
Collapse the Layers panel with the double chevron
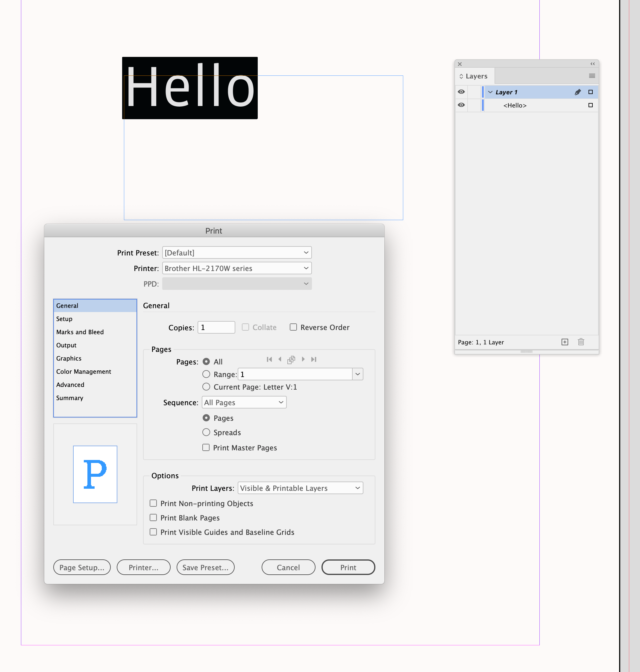tap(592, 63)
